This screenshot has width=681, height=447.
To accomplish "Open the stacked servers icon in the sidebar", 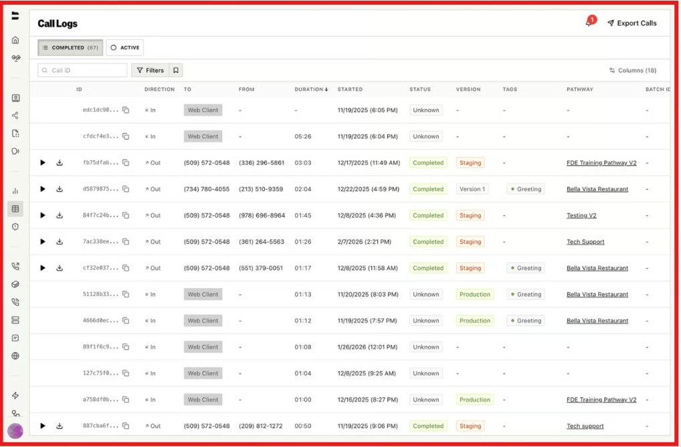I will click(x=15, y=320).
